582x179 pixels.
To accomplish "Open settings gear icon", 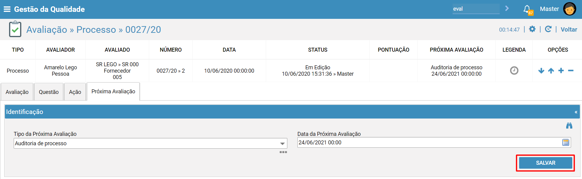I will coord(532,29).
